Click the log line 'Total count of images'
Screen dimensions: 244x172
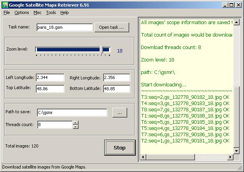187,35
